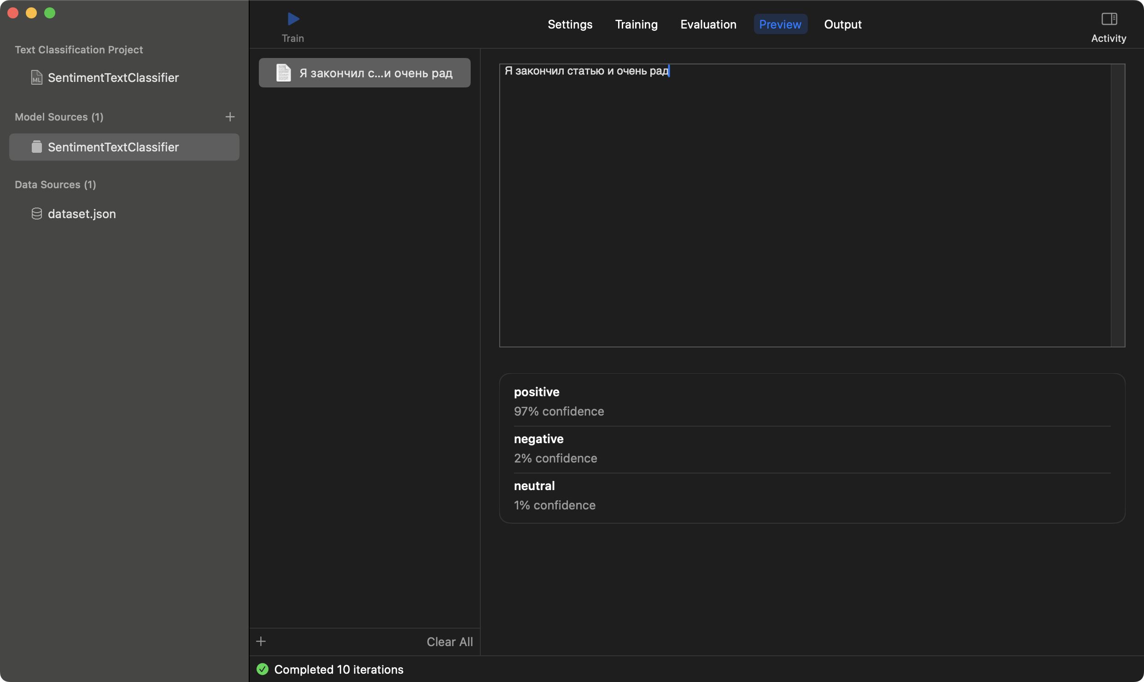Go to the Evaluation tab
This screenshot has width=1144, height=682.
708,24
